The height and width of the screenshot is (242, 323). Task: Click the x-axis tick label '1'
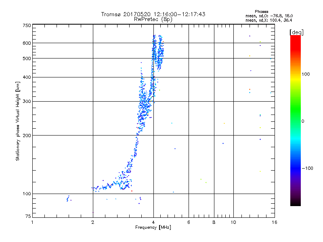32,222
